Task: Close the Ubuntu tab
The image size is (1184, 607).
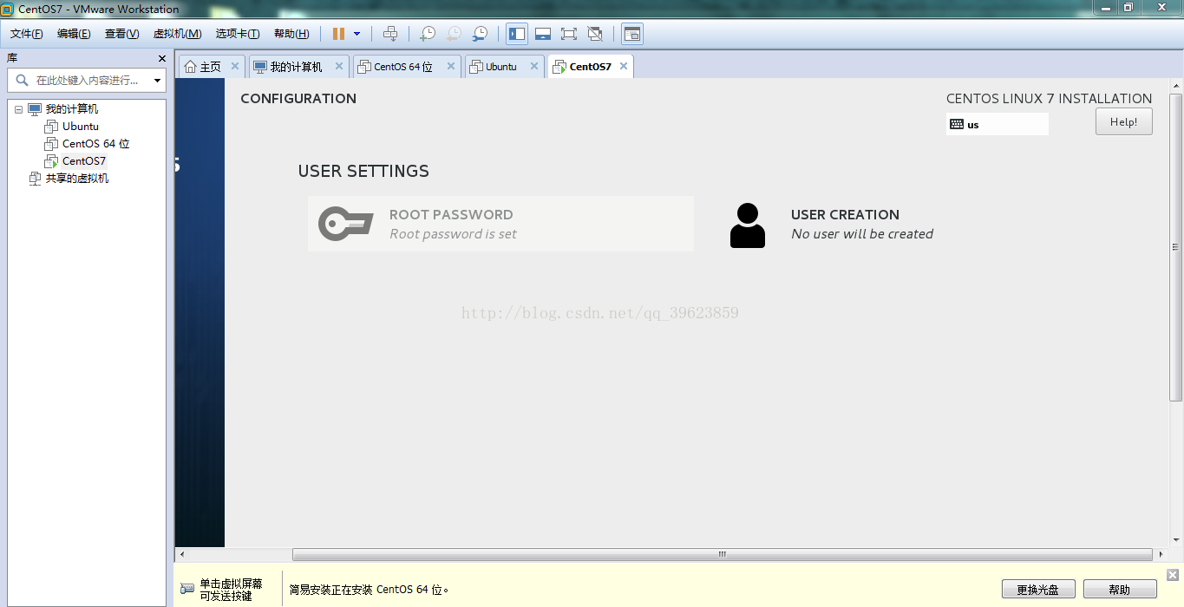Action: click(533, 66)
